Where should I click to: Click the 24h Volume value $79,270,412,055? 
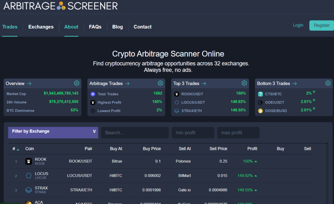coord(64,102)
